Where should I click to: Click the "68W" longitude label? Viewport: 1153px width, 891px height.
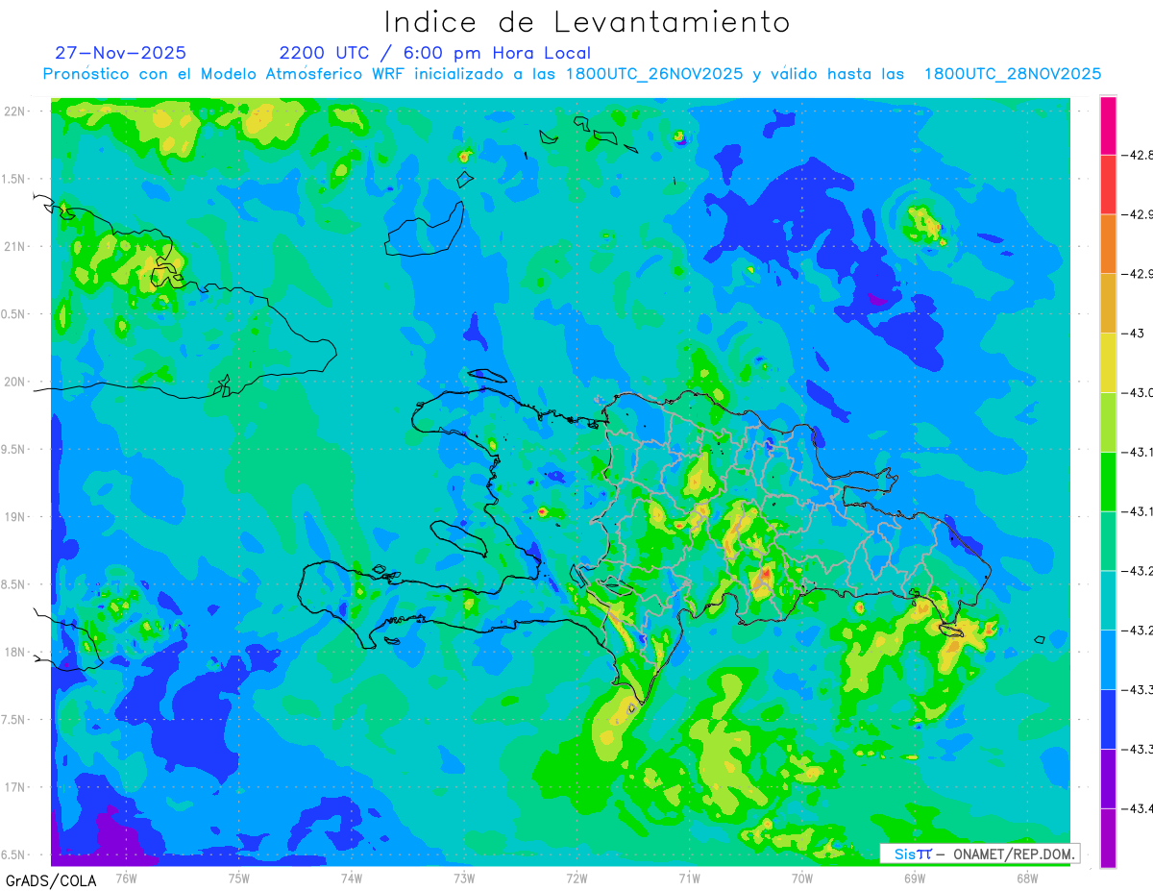click(1026, 878)
